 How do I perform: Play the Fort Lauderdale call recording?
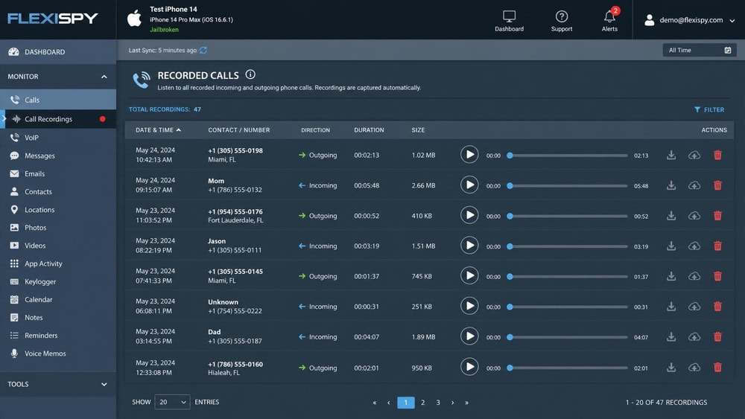pyautogui.click(x=469, y=215)
